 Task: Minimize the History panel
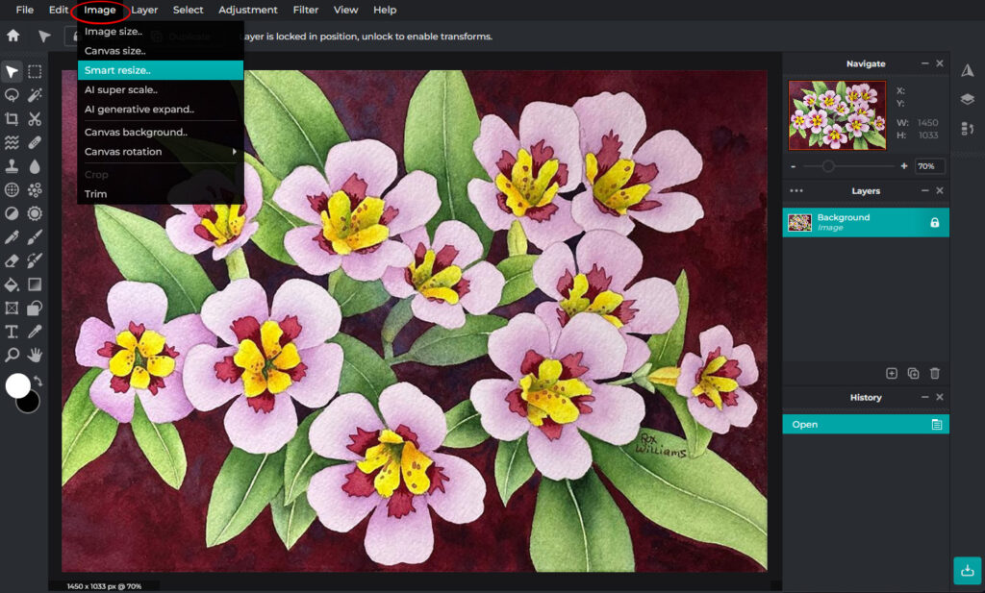924,397
